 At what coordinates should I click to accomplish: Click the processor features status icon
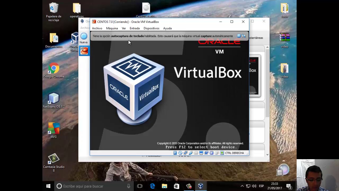point(211,153)
